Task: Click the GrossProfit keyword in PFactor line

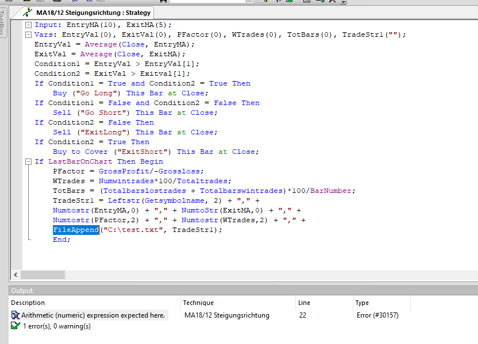Action: tap(124, 171)
